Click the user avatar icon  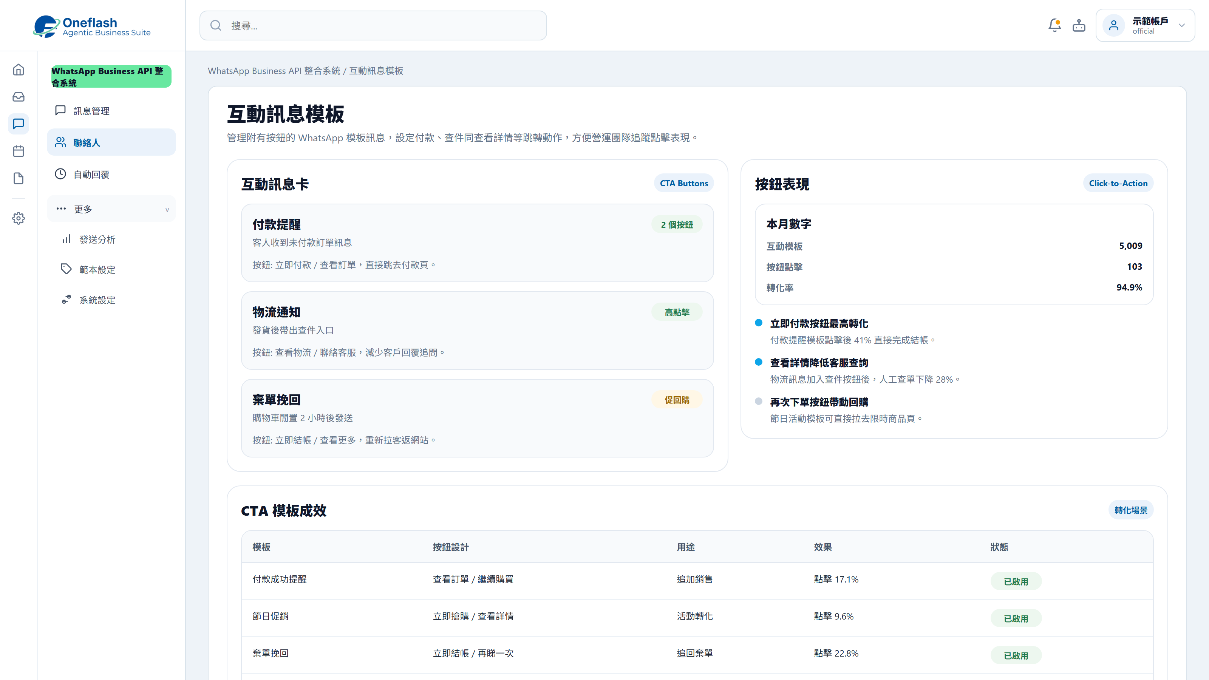(1113, 25)
